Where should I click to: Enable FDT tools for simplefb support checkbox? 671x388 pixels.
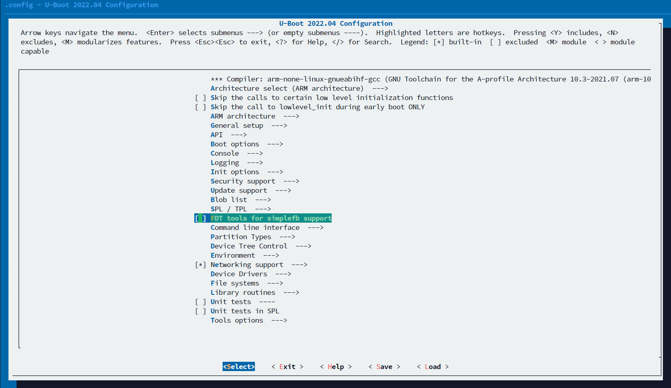click(x=200, y=218)
